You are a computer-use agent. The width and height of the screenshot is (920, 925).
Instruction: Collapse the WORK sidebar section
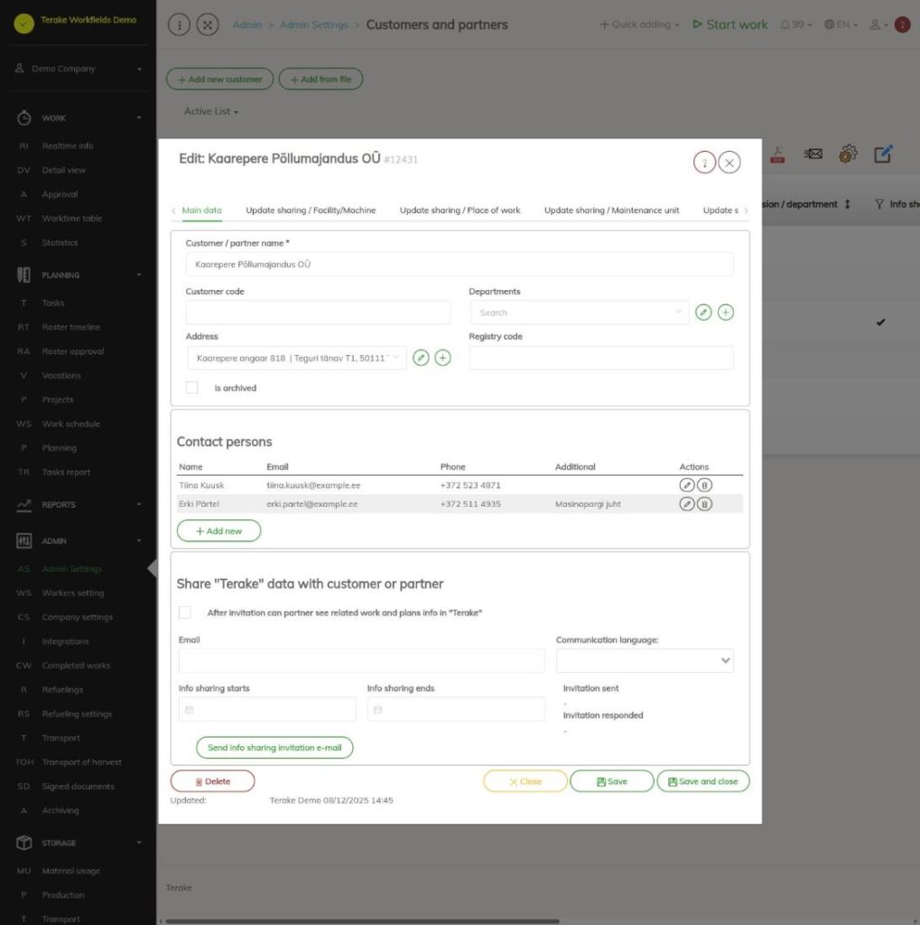click(79, 118)
